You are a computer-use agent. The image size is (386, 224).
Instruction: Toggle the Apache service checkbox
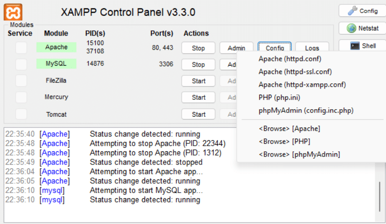click(x=21, y=47)
